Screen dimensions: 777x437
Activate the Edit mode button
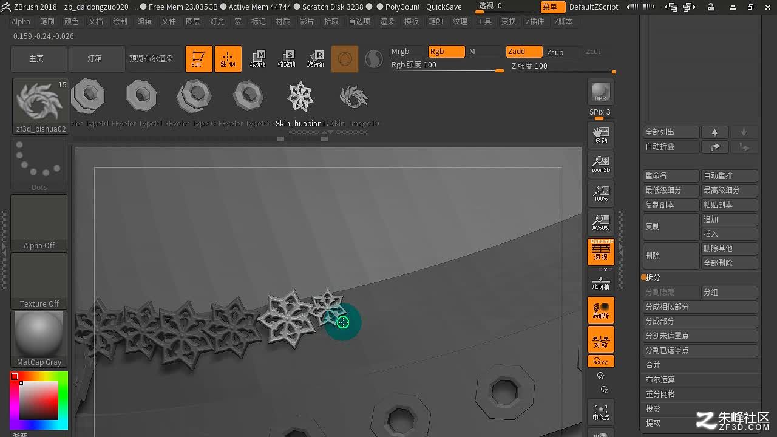[198, 59]
